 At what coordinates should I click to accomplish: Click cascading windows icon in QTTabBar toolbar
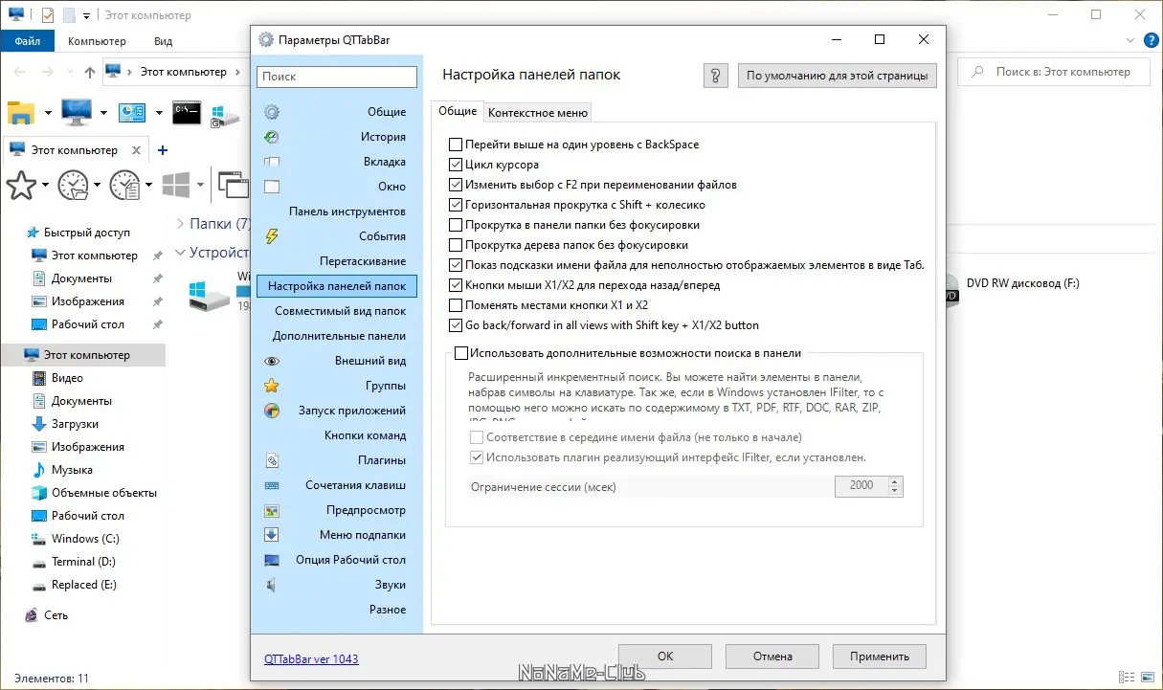click(x=233, y=185)
